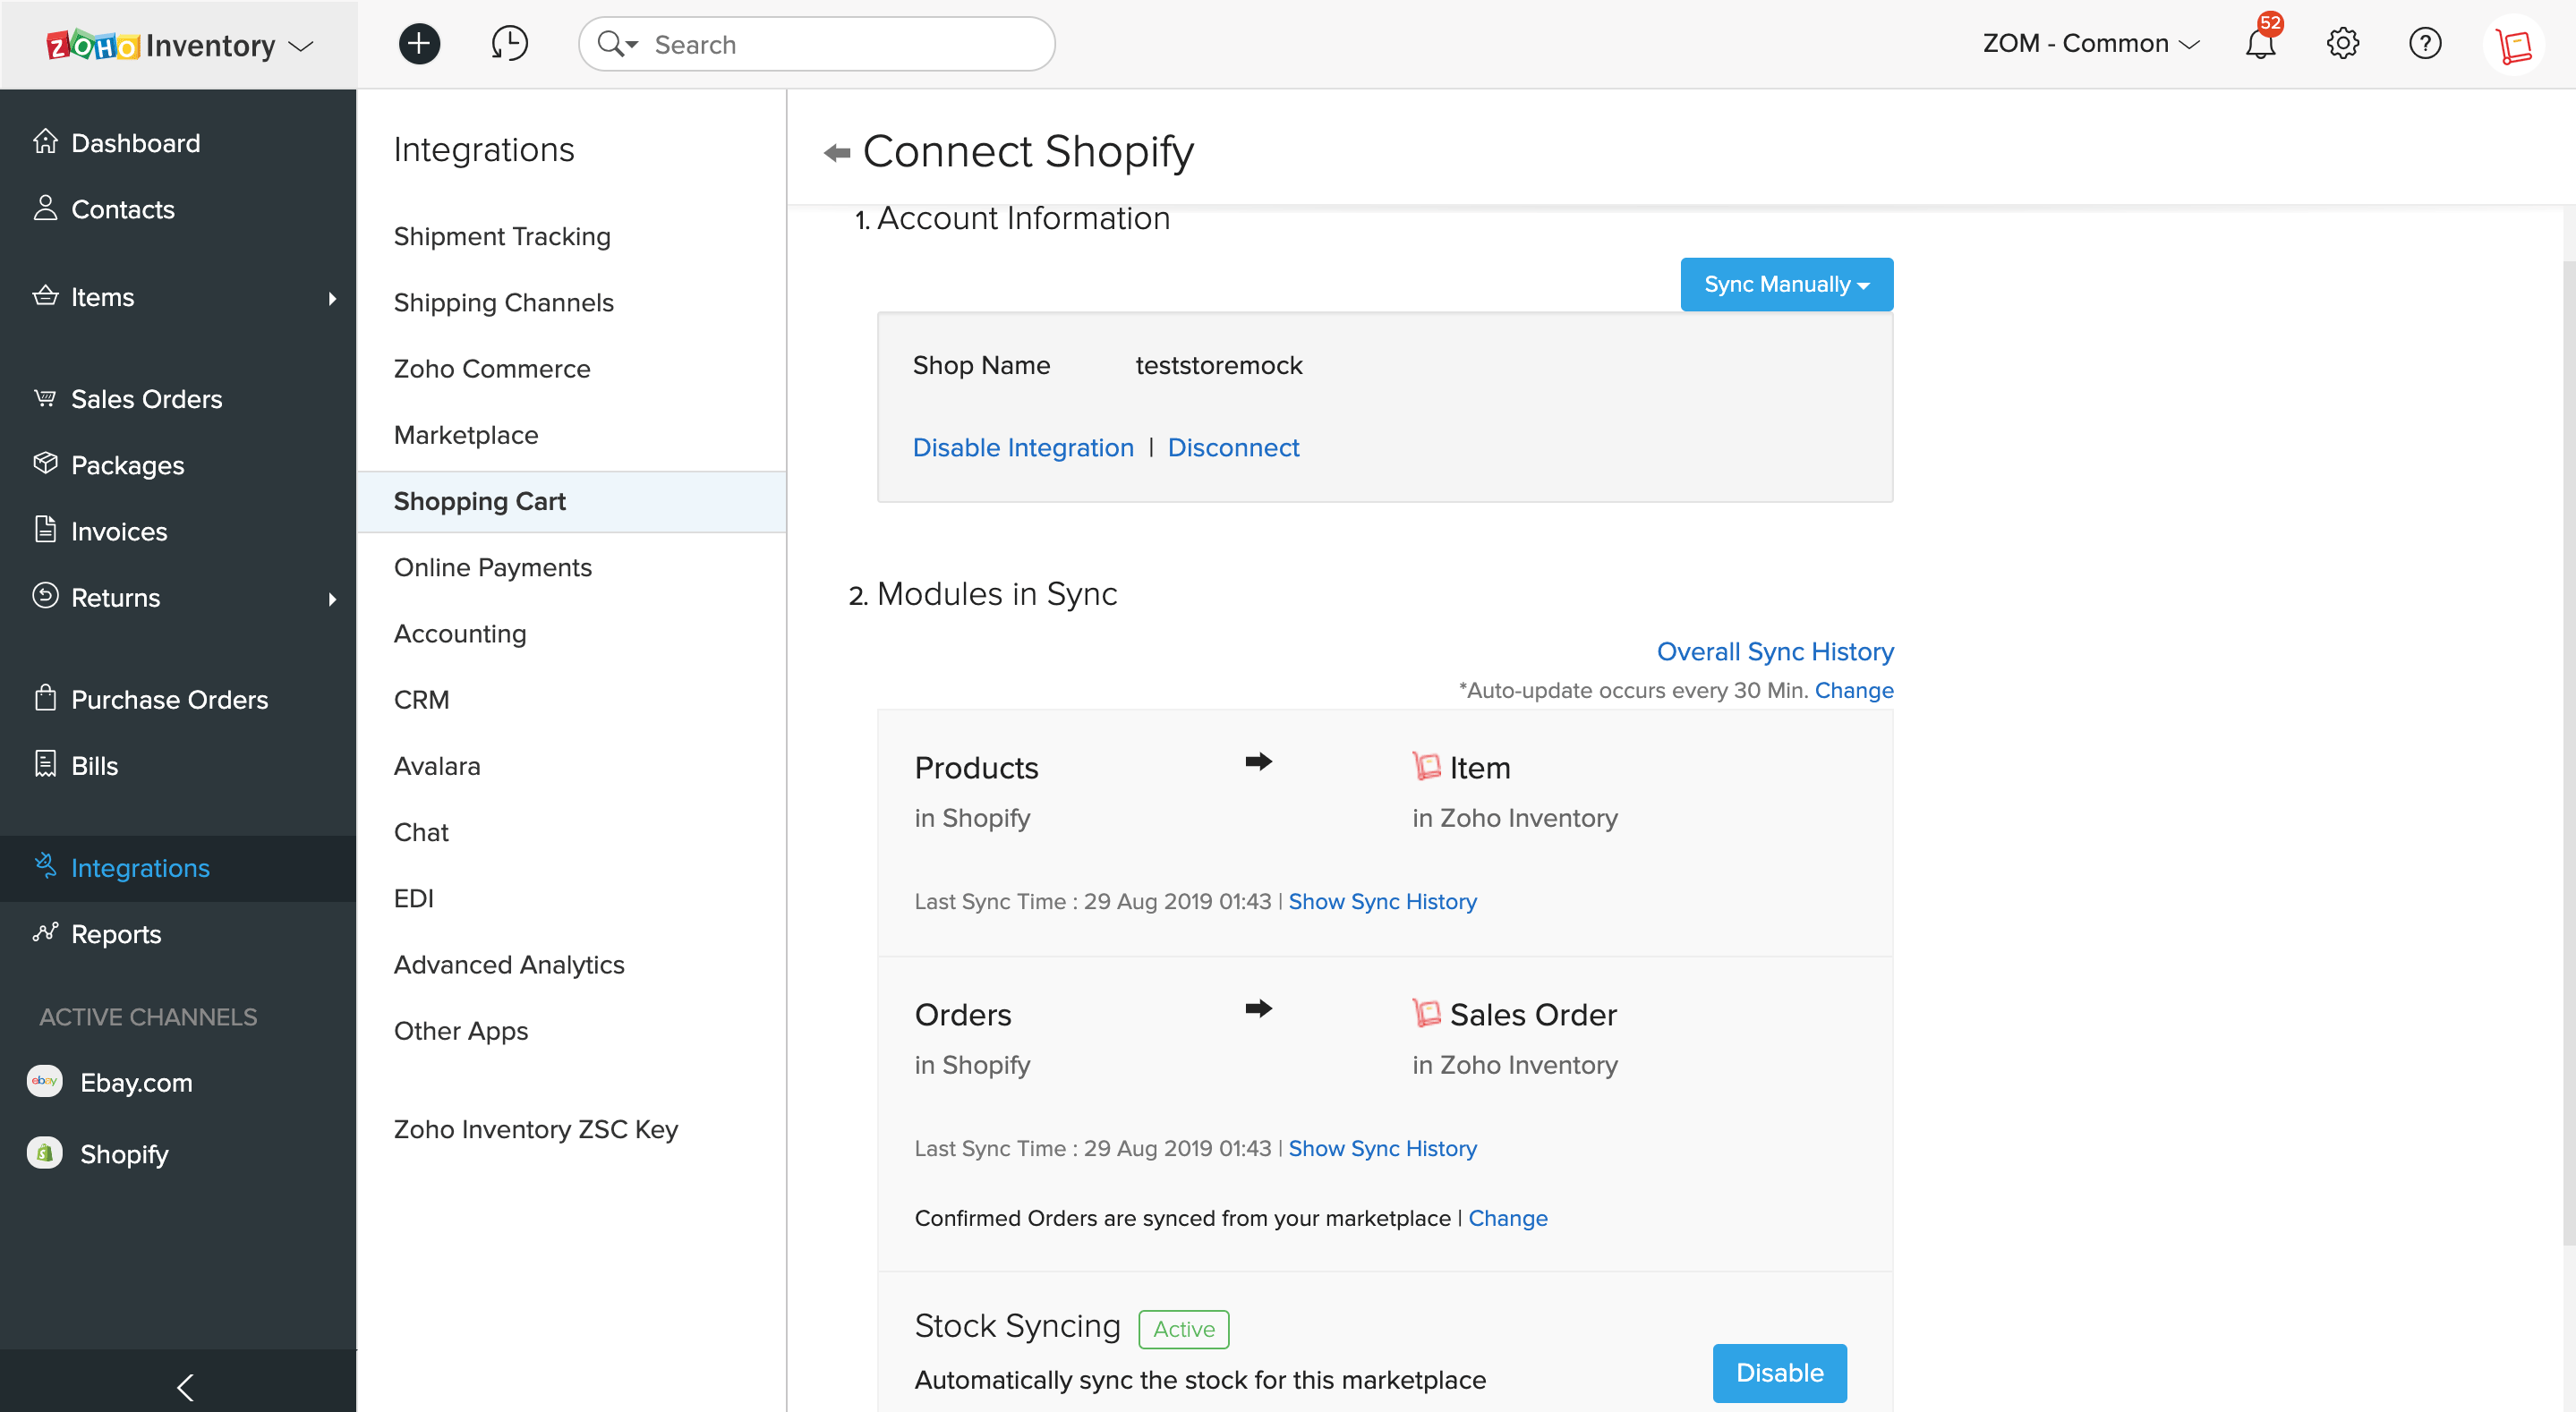The image size is (2576, 1412).
Task: Select Shopping Cart in Integrations list
Action: [x=572, y=501]
